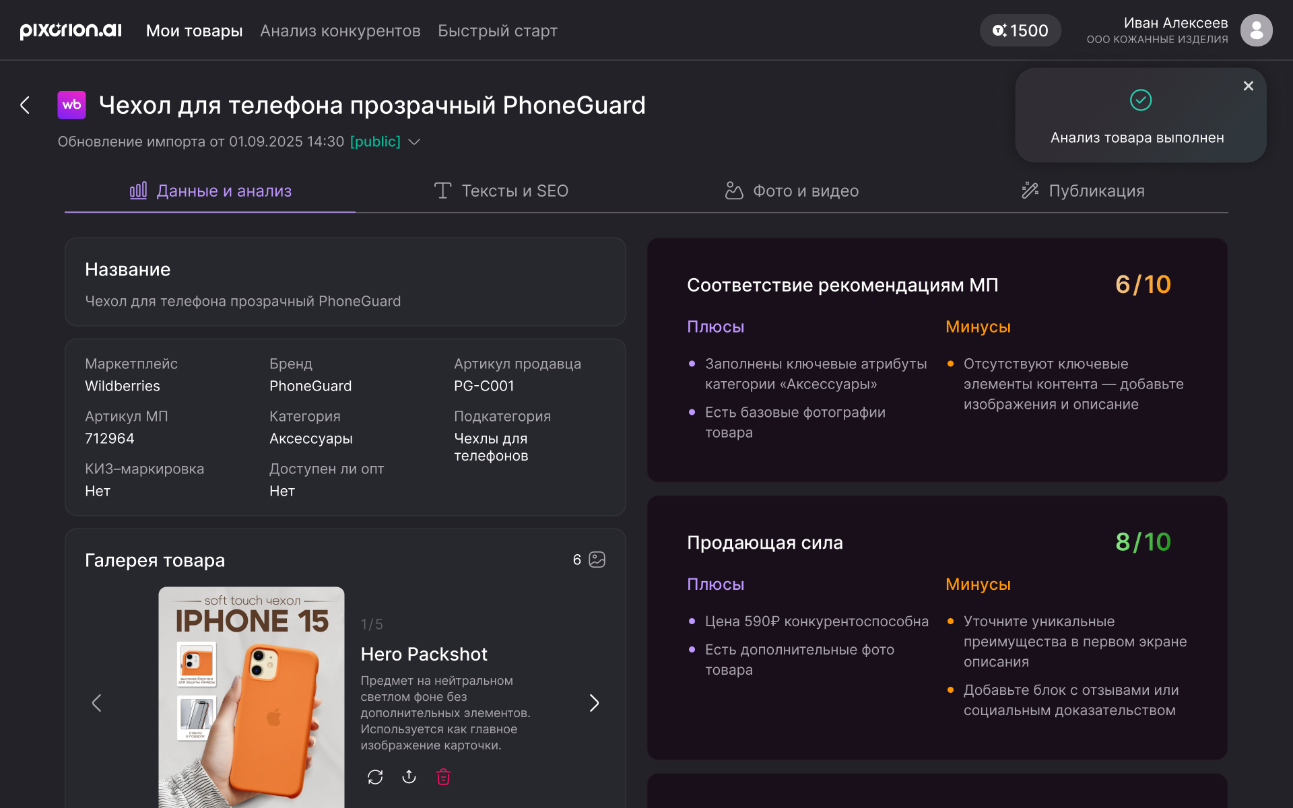Click the Wildberries marketplace badge icon
1293x808 pixels.
(71, 105)
